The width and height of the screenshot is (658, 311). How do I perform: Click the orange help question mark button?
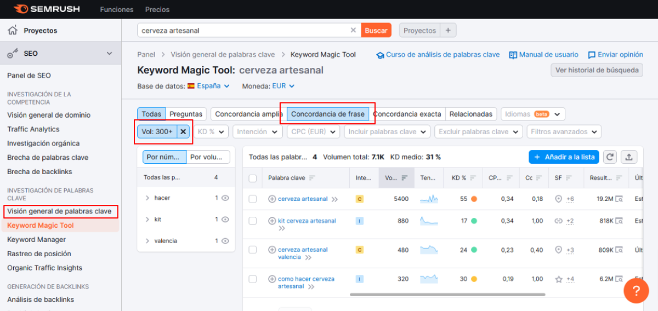tap(636, 290)
